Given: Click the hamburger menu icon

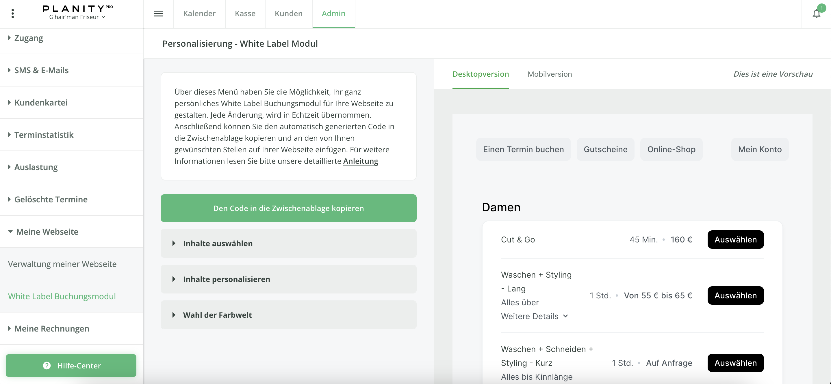Looking at the screenshot, I should coord(158,14).
